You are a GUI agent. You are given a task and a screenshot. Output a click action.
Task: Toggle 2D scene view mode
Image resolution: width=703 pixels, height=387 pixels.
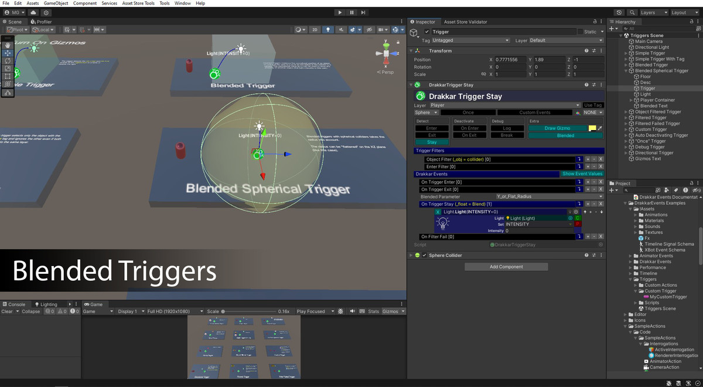point(315,29)
